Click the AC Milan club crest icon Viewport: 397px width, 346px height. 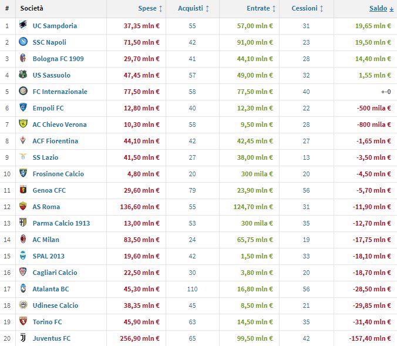pos(23,240)
